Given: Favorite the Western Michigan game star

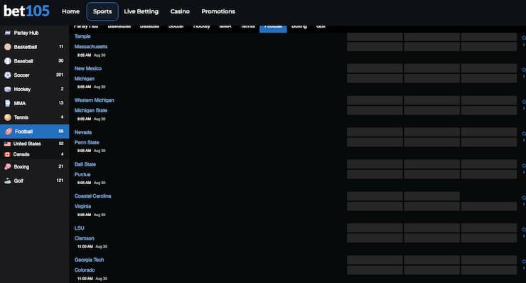Looking at the screenshot, I should click(x=524, y=102).
